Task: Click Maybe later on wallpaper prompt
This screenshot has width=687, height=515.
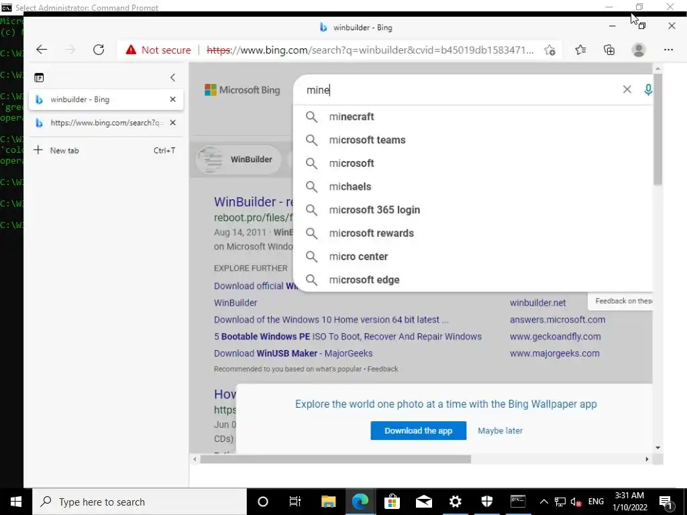Action: point(500,431)
